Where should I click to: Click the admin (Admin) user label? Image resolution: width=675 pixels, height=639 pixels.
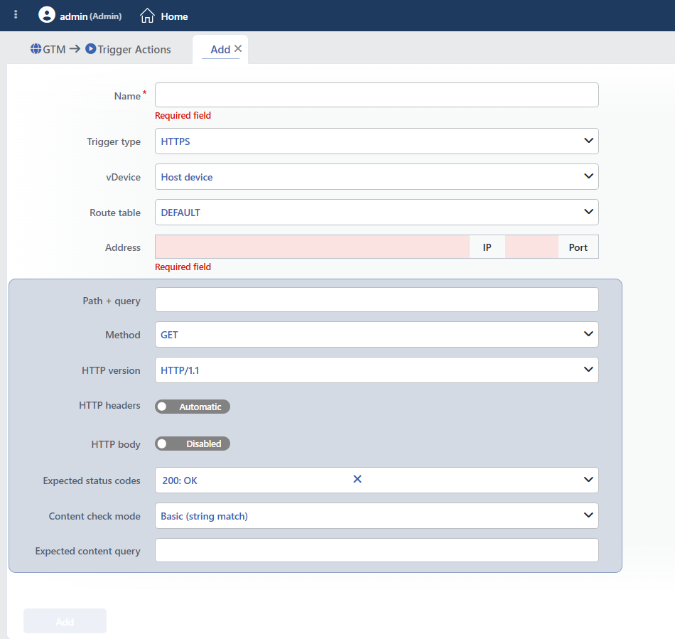[91, 16]
